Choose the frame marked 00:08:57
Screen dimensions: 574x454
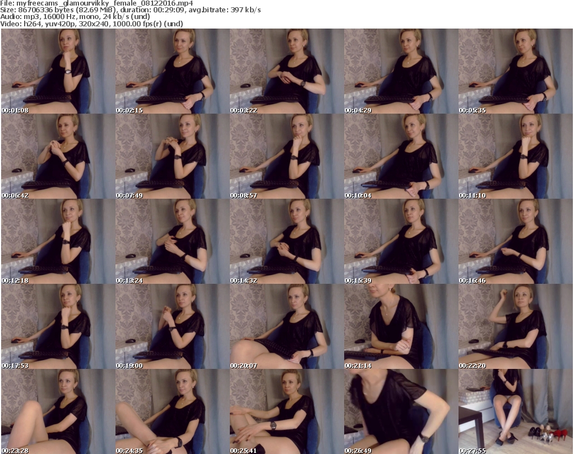(x=286, y=156)
